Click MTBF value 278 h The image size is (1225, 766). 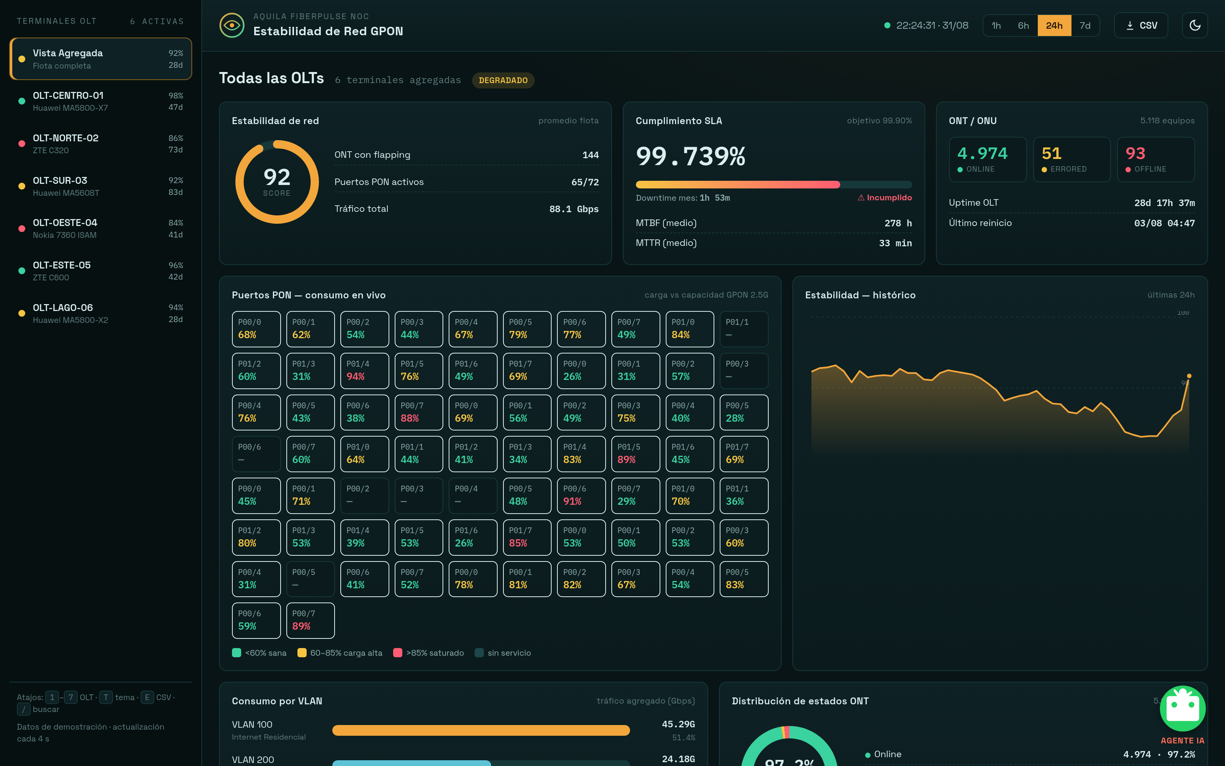[898, 223]
